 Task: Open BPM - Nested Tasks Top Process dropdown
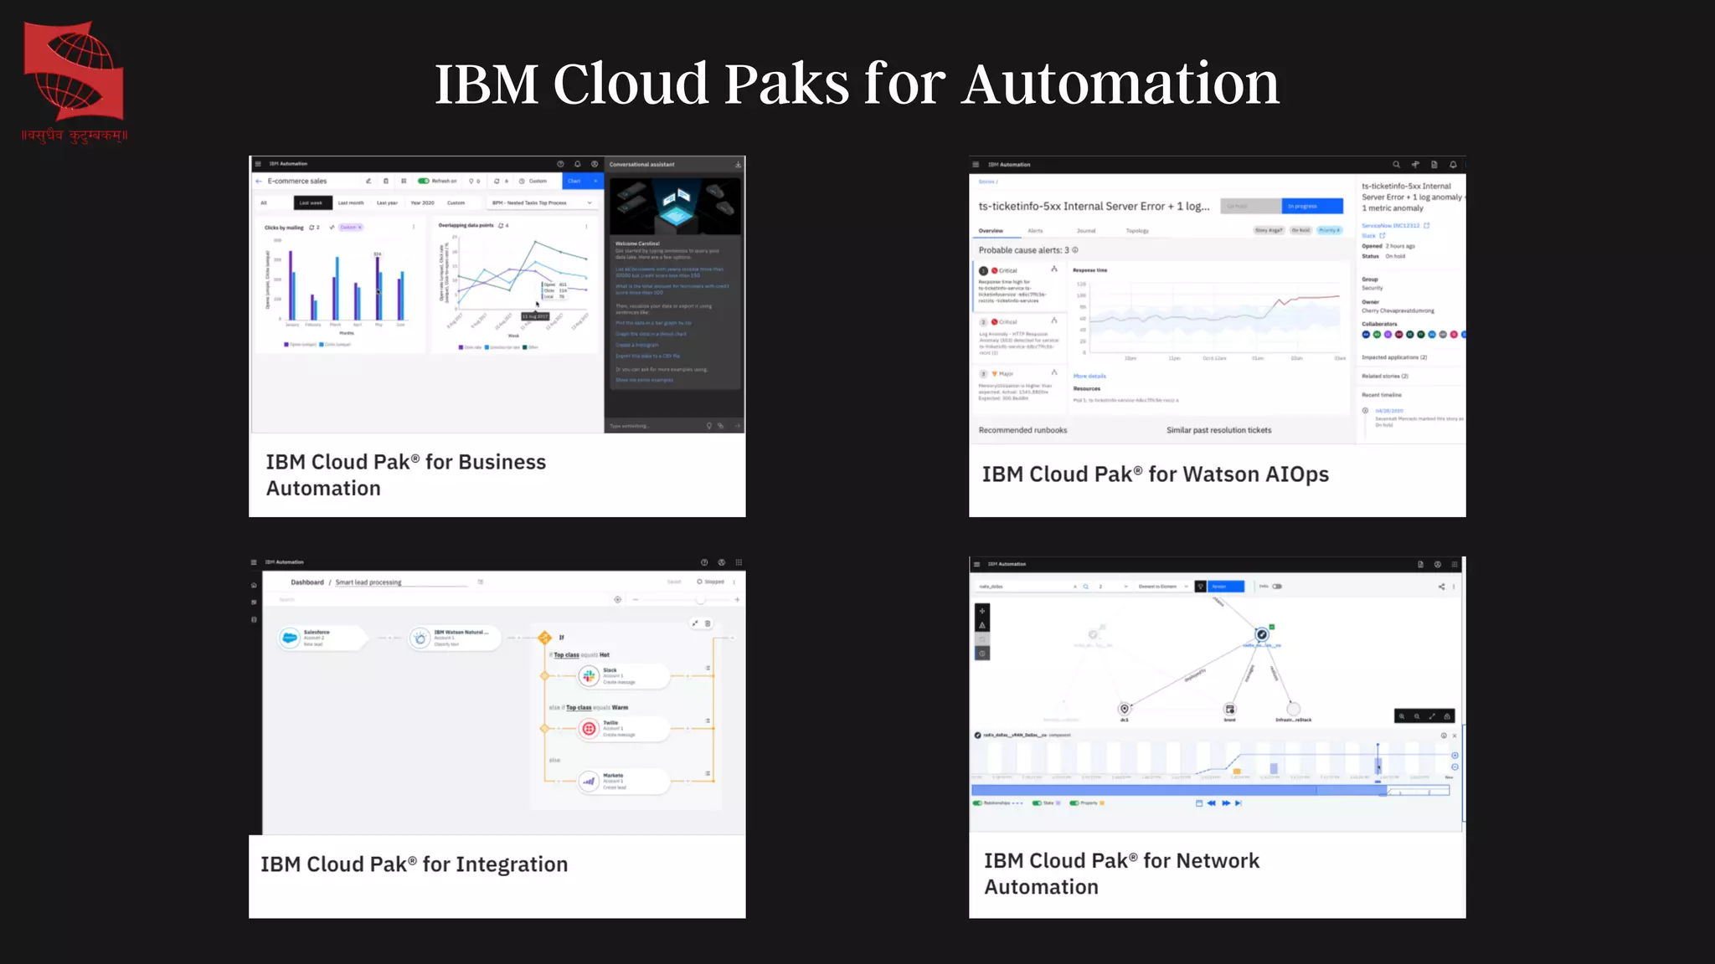(x=542, y=203)
